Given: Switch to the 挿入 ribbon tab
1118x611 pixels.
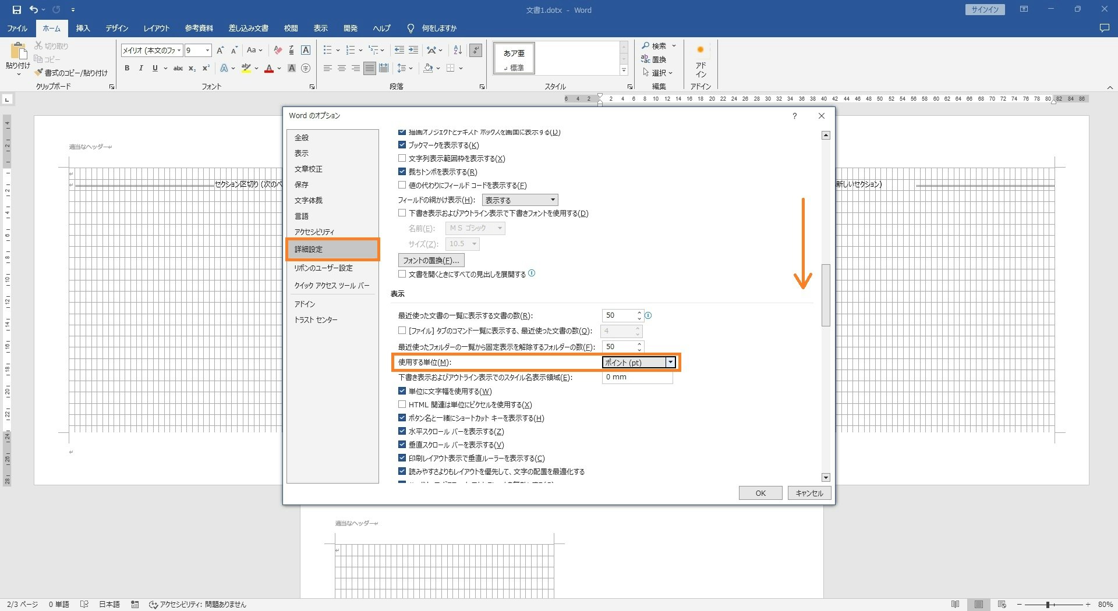Looking at the screenshot, I should click(83, 28).
